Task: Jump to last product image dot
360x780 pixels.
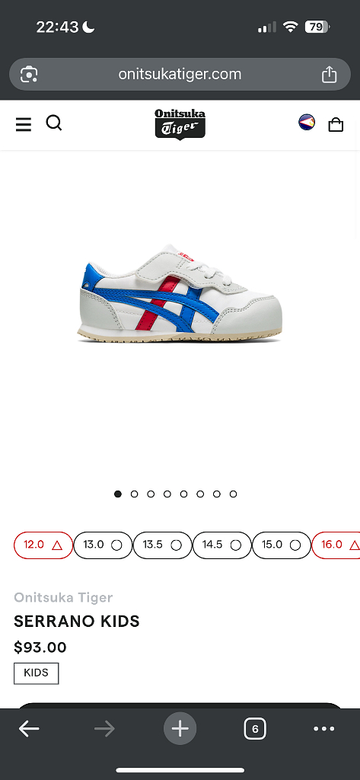Action: coord(233,494)
